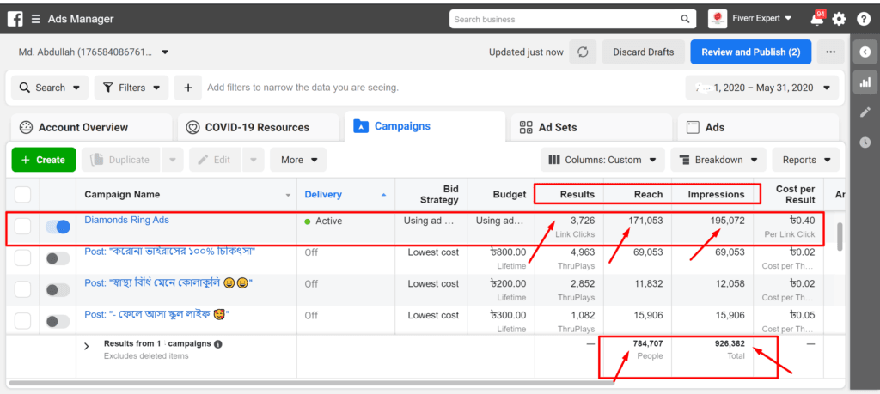Viewport: 880px width, 394px height.
Task: Turn on the স্বাস্থ্য বিধি post campaign toggle
Action: 58,290
